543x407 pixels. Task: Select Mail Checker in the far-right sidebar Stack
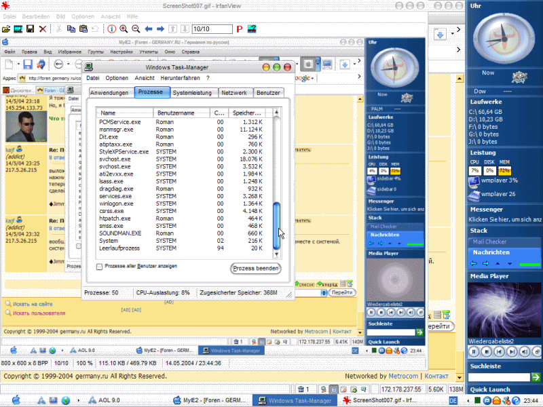[504, 242]
